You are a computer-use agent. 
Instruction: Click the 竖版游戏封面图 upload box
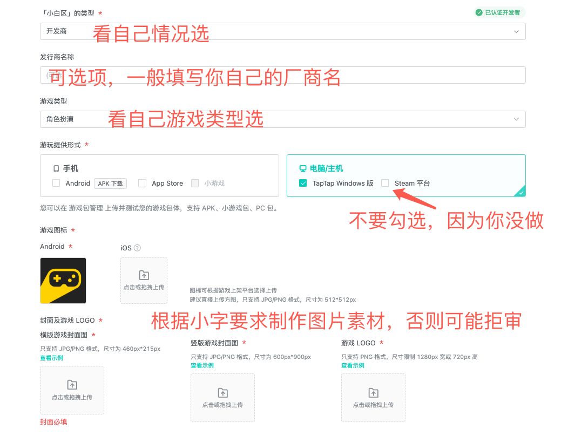[222, 398]
